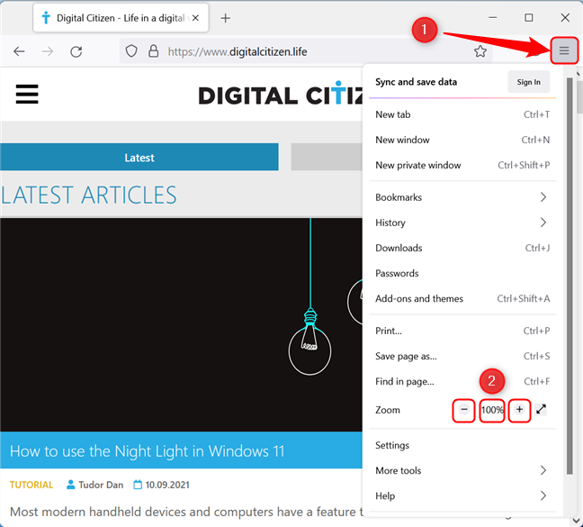
Task: Go back using the back arrow
Action: tap(19, 51)
